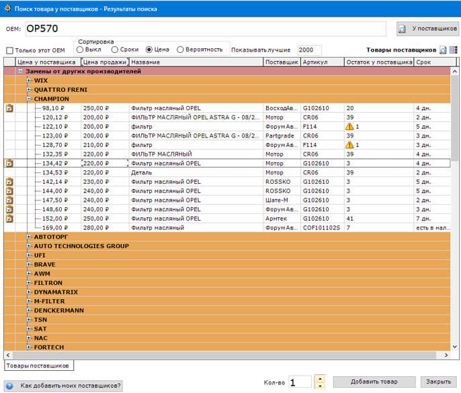Click the 'У поставщиков' button

pyautogui.click(x=428, y=29)
